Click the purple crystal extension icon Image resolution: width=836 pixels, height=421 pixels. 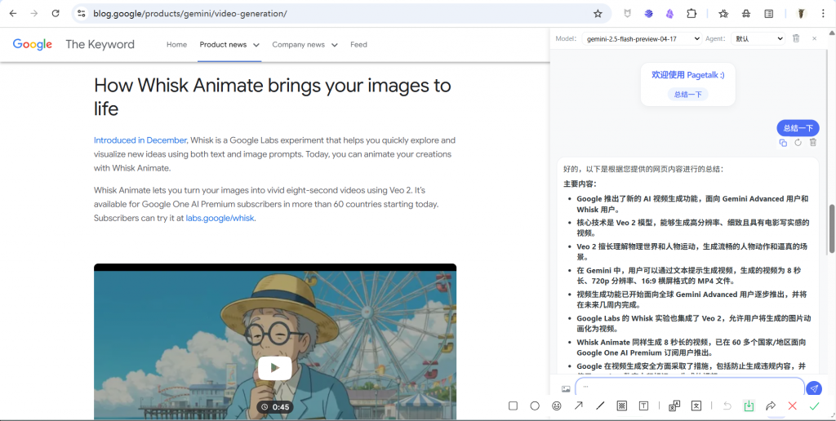pos(669,14)
